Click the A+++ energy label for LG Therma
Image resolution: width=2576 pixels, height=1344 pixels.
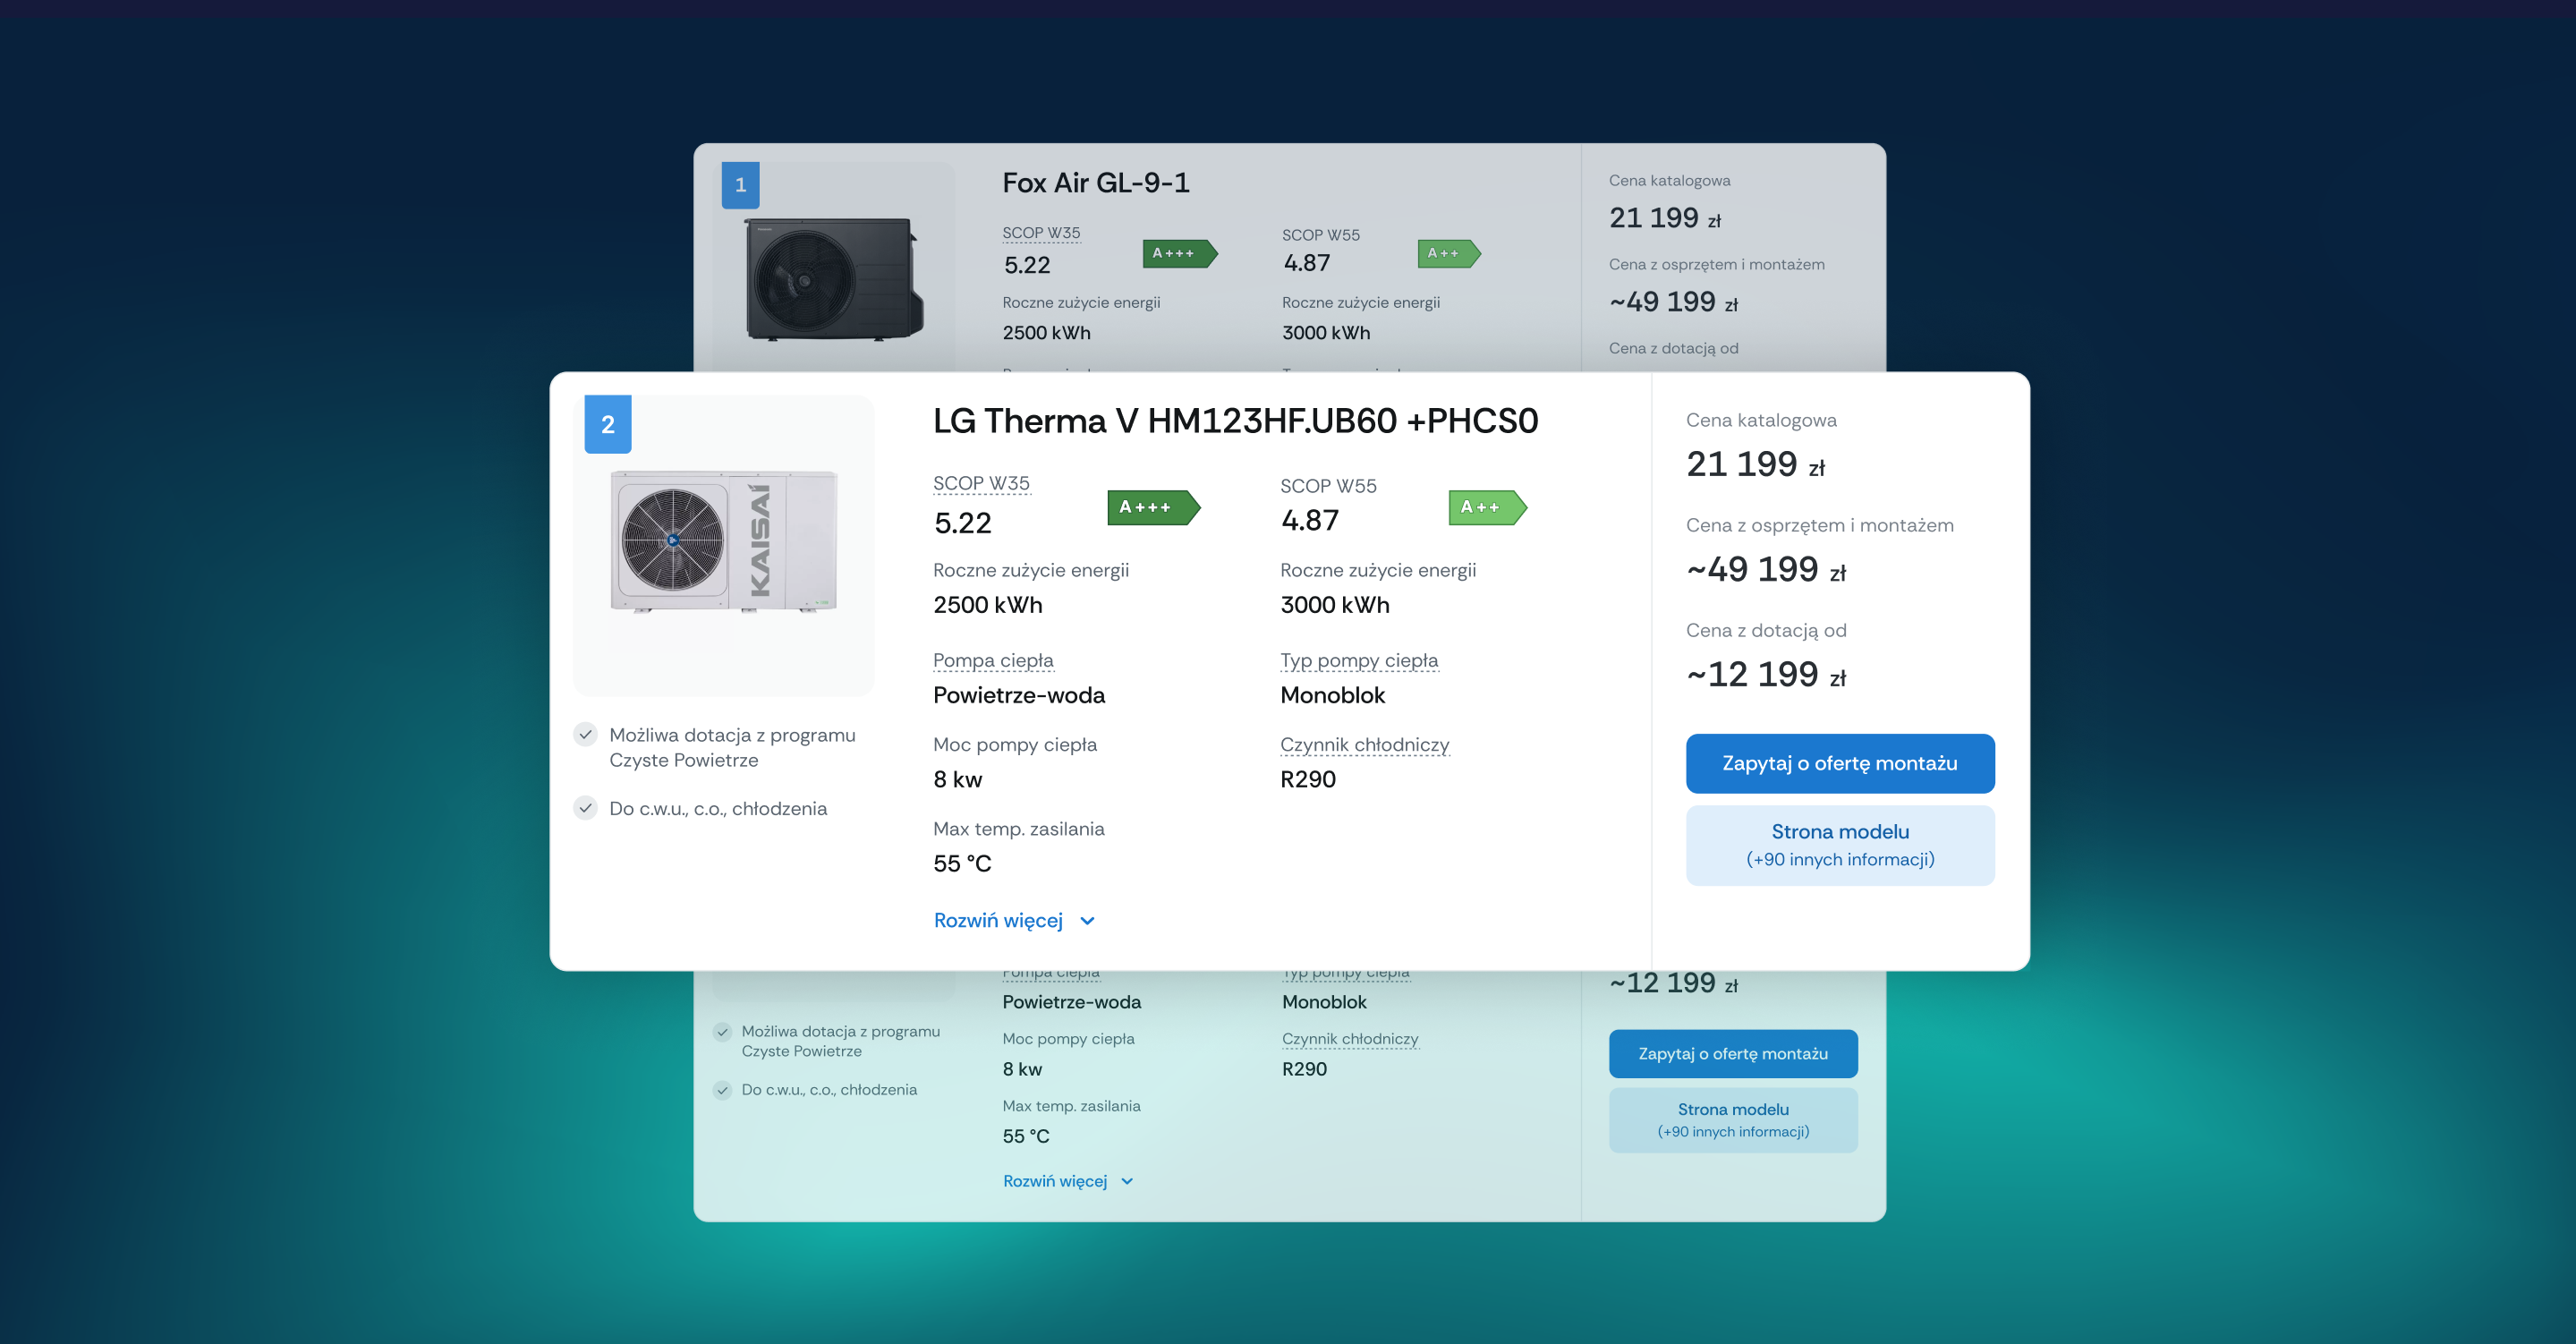click(x=1152, y=507)
